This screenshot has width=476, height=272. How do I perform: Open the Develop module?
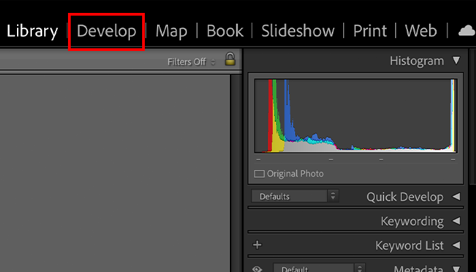coord(107,31)
